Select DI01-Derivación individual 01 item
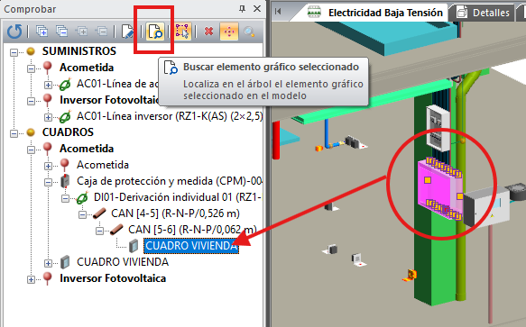 pyautogui.click(x=178, y=197)
